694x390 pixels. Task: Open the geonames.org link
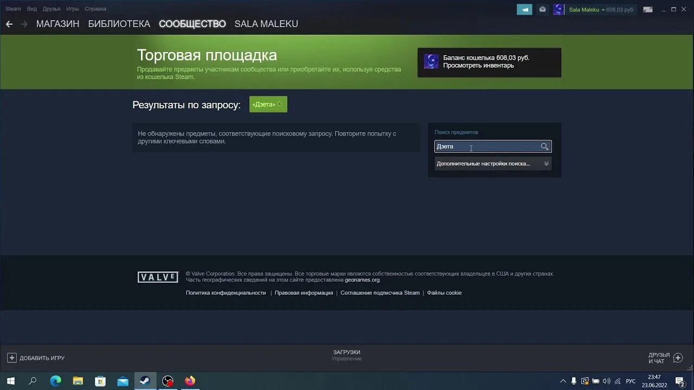[x=362, y=280]
